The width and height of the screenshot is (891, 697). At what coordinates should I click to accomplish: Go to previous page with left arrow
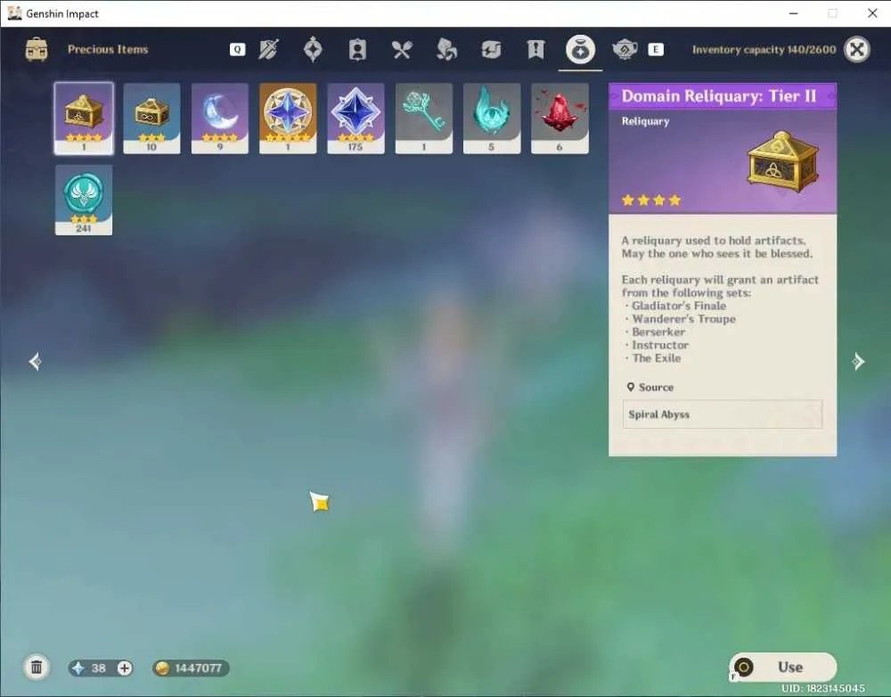click(35, 362)
